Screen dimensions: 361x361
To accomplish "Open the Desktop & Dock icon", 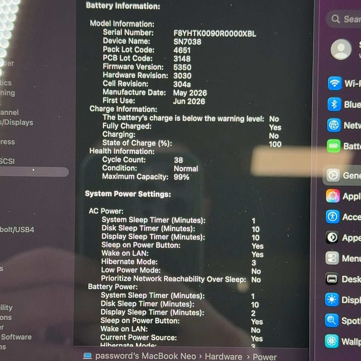I will point(332,279).
